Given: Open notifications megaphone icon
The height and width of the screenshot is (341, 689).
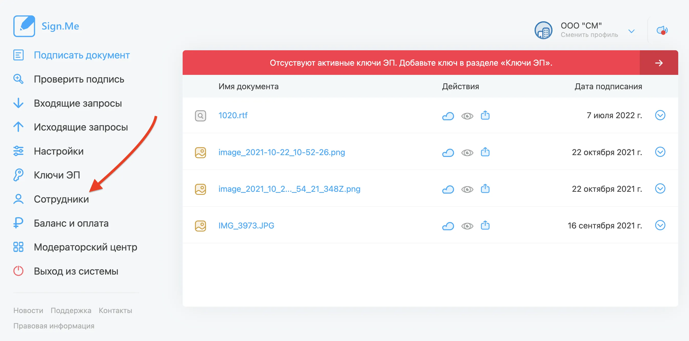Looking at the screenshot, I should (662, 30).
